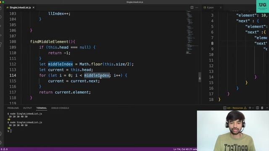Create a new terminal with plus icon
This screenshot has width=269, height=151.
click(x=250, y=108)
